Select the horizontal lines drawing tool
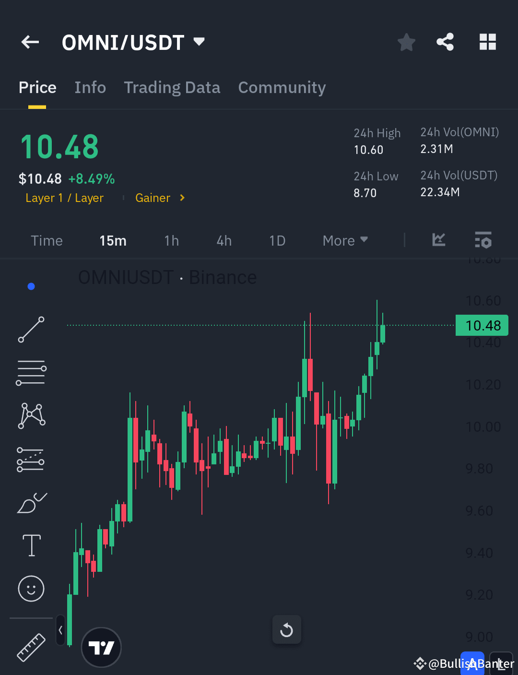 (31, 373)
